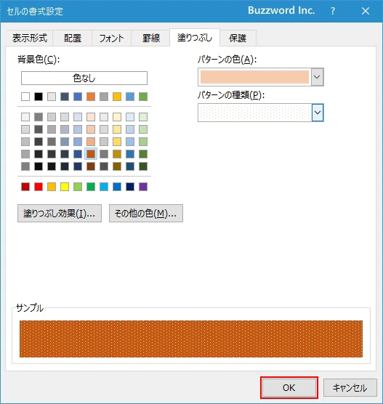Viewport: 383px width, 404px height.
Task: Pick the standard light blue swatch
Action: [104, 187]
